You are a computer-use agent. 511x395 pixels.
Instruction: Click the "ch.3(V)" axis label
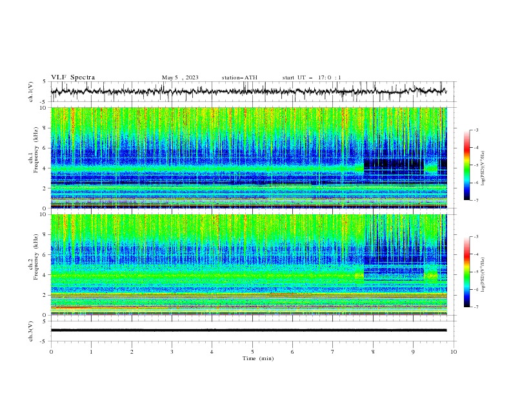pyautogui.click(x=31, y=331)
